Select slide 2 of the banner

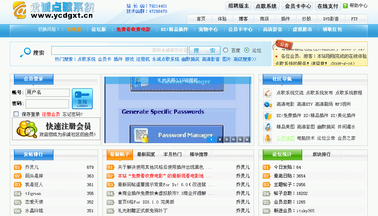(x=220, y=139)
